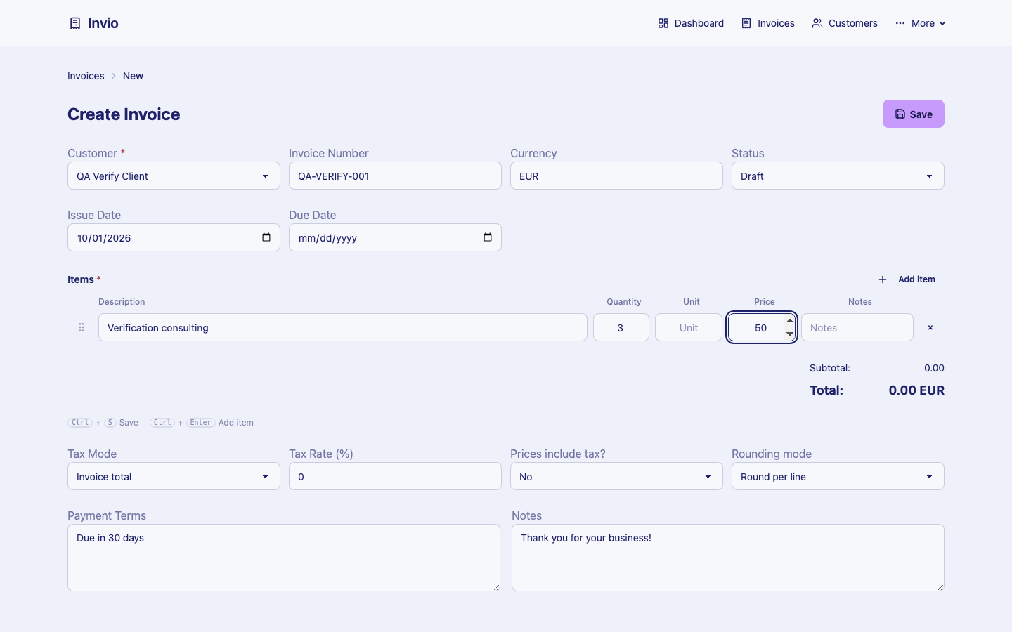
Task: Open the Customer dropdown
Action: point(174,176)
